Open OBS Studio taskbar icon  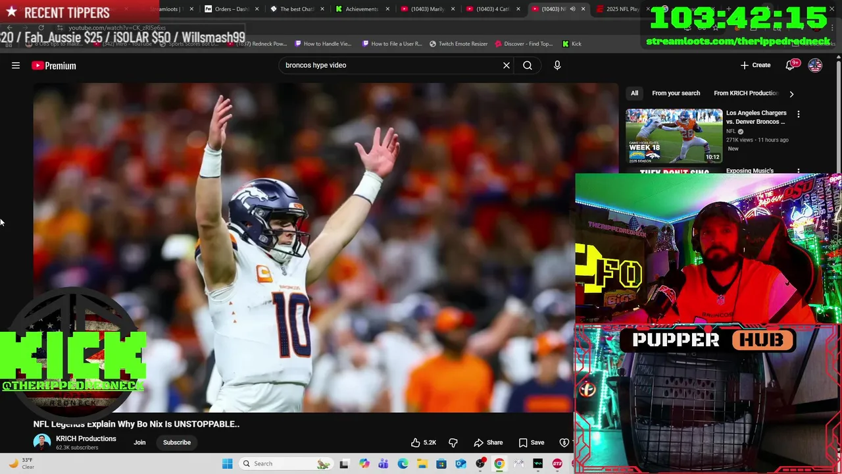pos(481,463)
